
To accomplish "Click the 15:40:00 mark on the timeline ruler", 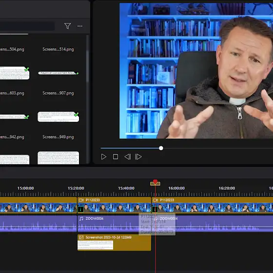I will 126,188.
